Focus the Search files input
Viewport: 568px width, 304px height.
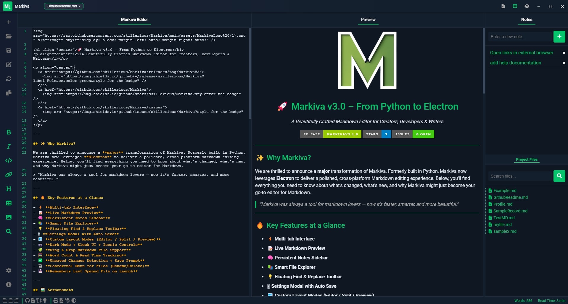click(520, 176)
